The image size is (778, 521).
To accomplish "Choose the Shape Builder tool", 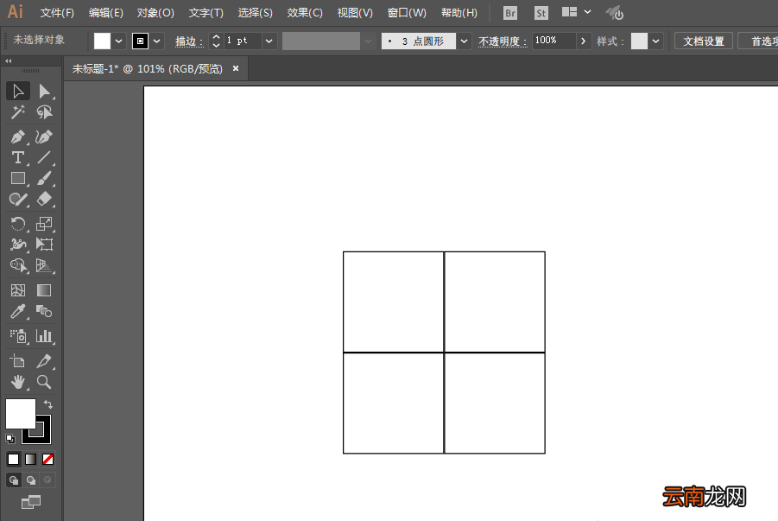I will pos(18,266).
